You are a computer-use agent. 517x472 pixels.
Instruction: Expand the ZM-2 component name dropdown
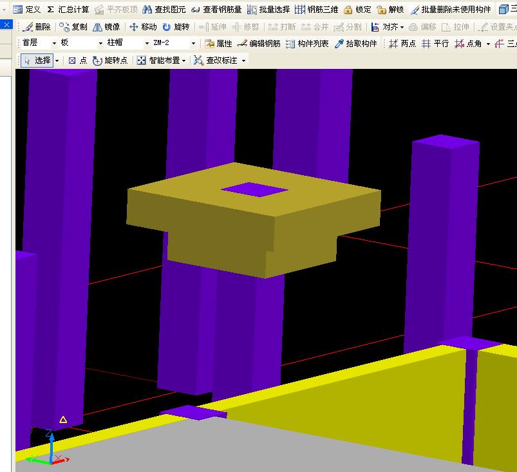tap(193, 43)
